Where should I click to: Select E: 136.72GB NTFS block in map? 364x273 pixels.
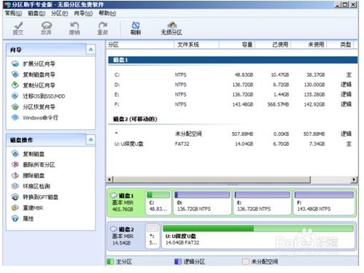tap(262, 203)
